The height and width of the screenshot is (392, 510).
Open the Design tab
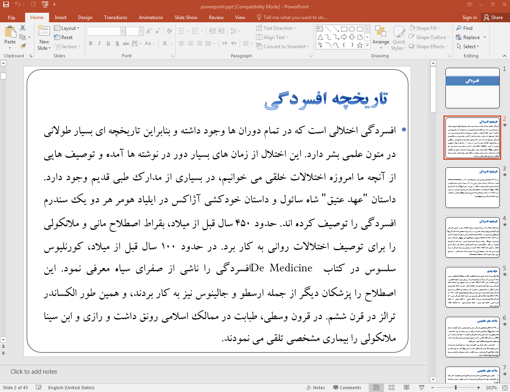click(x=85, y=18)
